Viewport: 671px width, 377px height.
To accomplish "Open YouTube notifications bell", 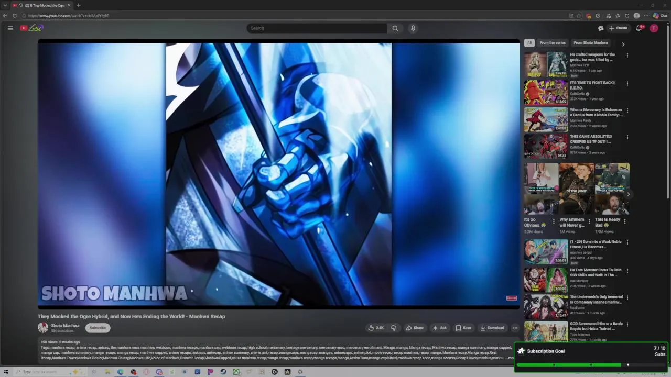I will pyautogui.click(x=639, y=28).
